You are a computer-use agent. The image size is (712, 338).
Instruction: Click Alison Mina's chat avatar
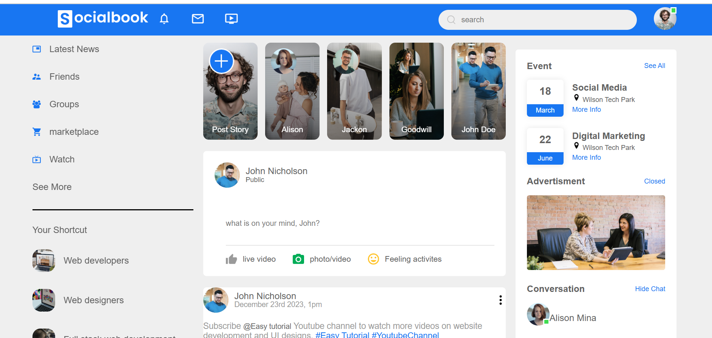(538, 314)
